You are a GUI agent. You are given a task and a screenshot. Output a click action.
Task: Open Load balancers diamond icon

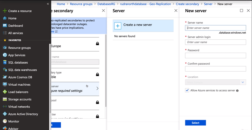pos(5,92)
